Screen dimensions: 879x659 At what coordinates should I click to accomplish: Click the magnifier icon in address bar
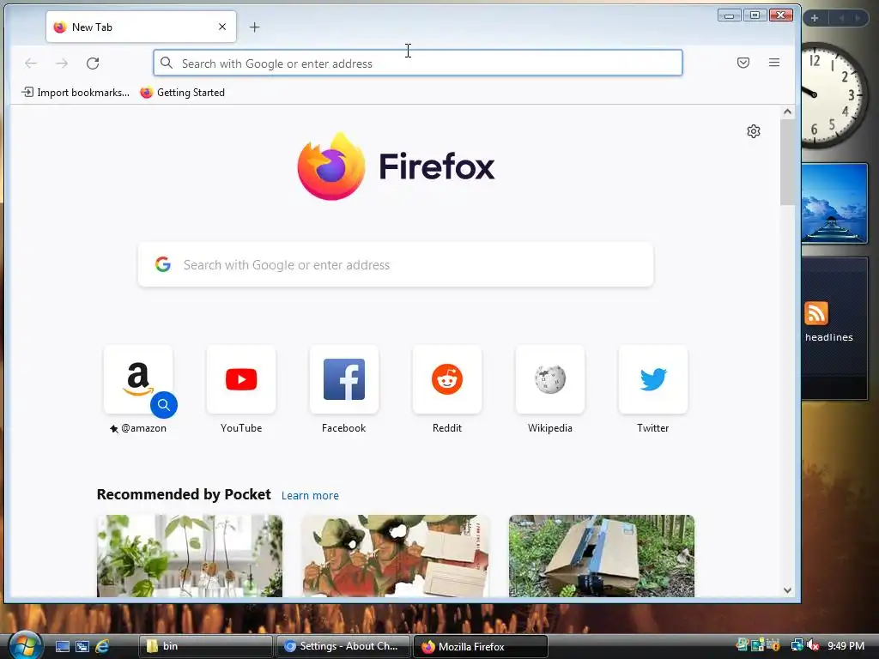(167, 63)
